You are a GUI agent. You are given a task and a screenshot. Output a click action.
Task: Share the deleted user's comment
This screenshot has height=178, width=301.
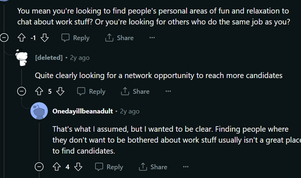[135, 91]
